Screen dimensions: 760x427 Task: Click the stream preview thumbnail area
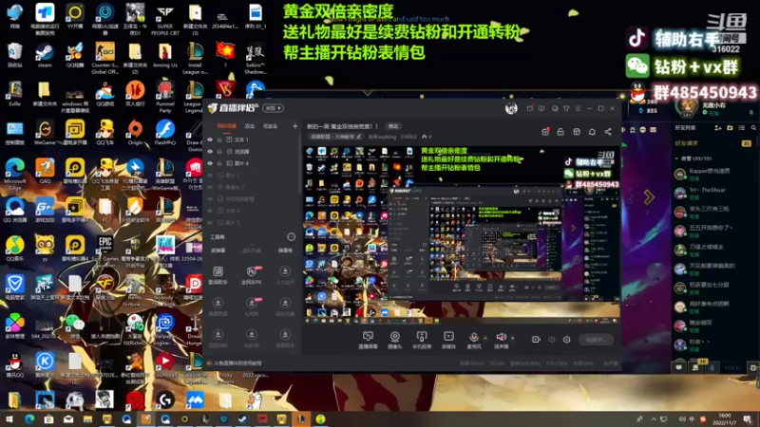(462, 234)
